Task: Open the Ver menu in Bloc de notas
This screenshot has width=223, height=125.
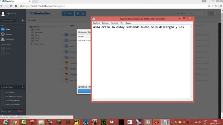Action: pyautogui.click(x=122, y=23)
